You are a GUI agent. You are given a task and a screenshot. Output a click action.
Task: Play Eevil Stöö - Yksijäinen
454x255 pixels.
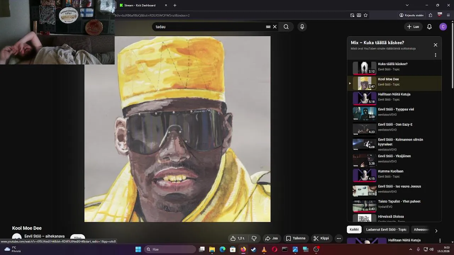click(x=394, y=160)
